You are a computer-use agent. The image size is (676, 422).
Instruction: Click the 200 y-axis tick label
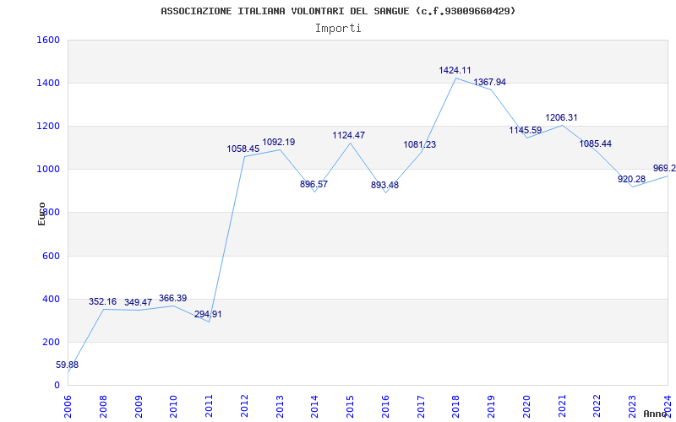52,342
